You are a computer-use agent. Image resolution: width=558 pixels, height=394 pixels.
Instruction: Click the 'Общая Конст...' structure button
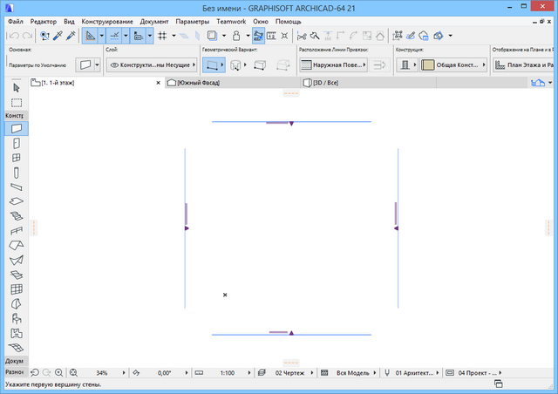454,65
